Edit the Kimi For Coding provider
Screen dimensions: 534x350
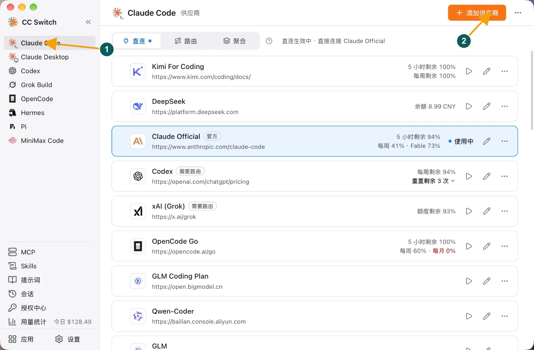487,71
